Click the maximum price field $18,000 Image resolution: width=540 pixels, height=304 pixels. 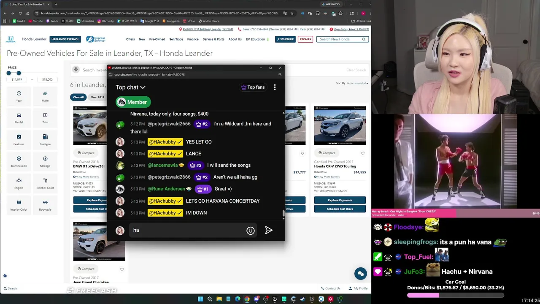(47, 79)
